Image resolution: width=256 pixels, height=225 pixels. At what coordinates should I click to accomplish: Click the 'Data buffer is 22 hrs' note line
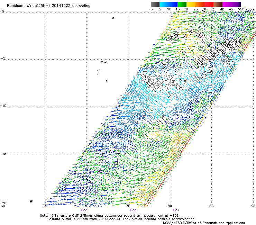(x=122, y=219)
